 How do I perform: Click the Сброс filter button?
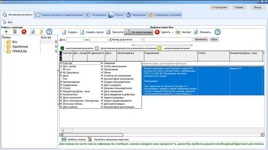214,40
